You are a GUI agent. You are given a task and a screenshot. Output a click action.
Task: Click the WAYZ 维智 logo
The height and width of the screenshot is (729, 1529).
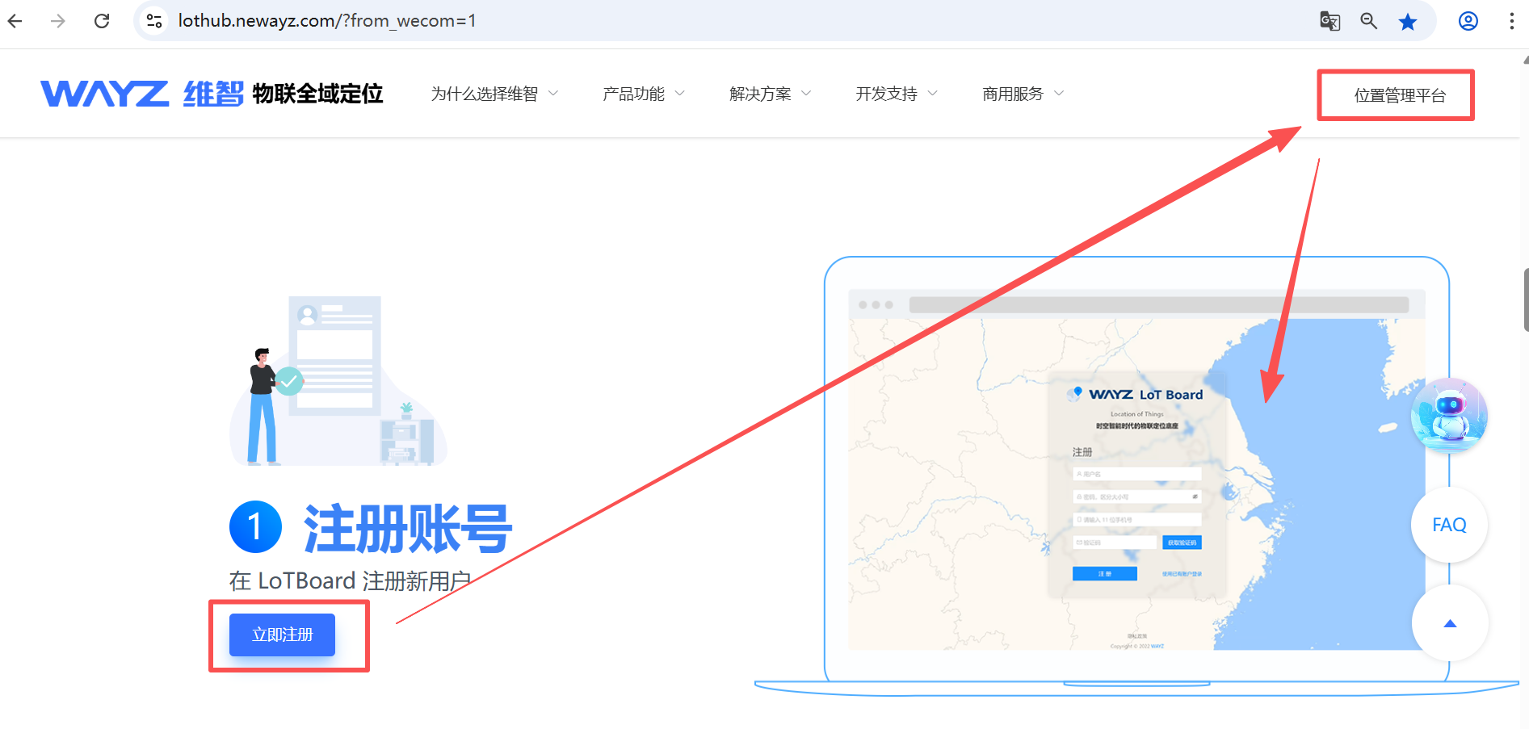point(142,94)
